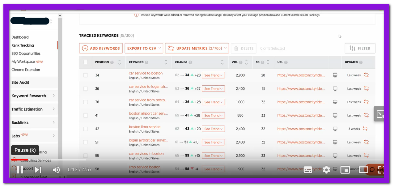Switch to theater mode
The width and height of the screenshot is (394, 188).
tap(363, 170)
